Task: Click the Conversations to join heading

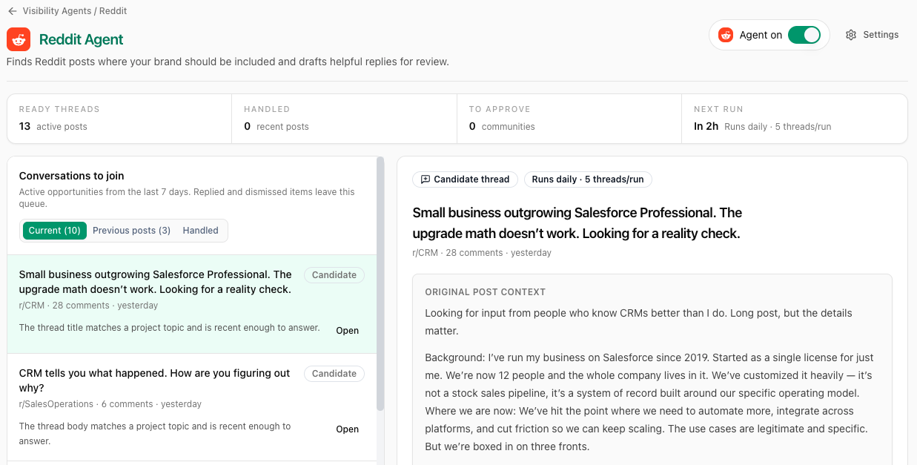Action: click(x=71, y=176)
